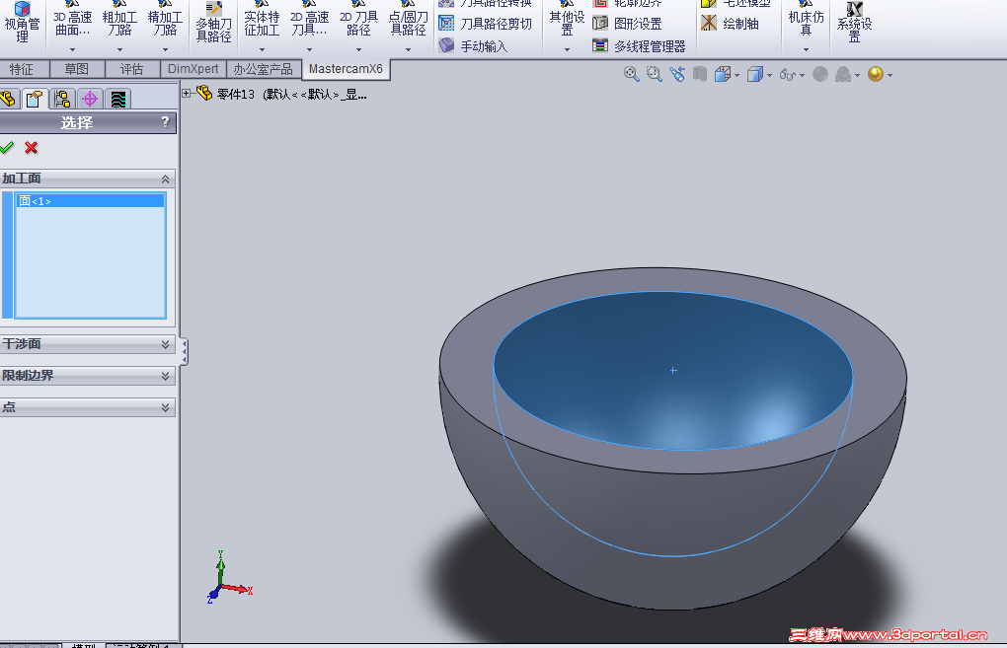The height and width of the screenshot is (648, 1007).
Task: Select the bowl's blue inner face
Action: tap(673, 370)
